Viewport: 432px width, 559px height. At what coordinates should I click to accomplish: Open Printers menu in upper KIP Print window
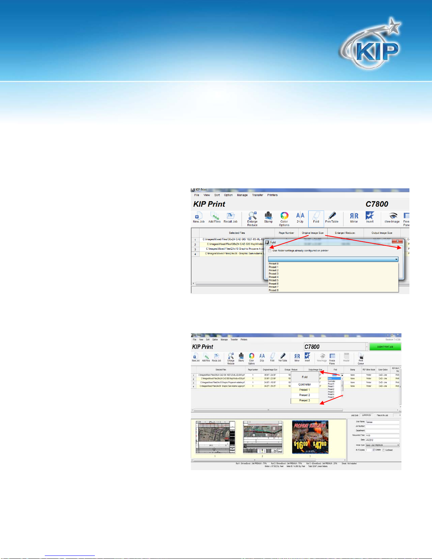tap(272, 195)
